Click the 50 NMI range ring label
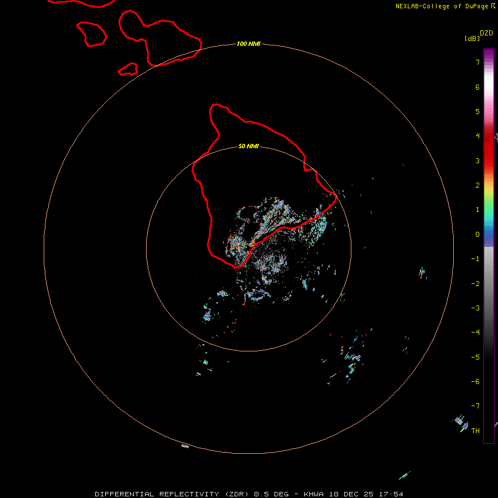The width and height of the screenshot is (498, 498). pos(248,146)
